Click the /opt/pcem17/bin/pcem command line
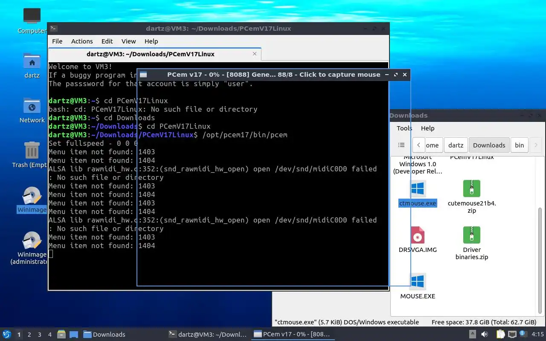 pos(245,135)
